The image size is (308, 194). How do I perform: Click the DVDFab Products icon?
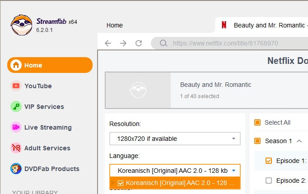(16, 169)
